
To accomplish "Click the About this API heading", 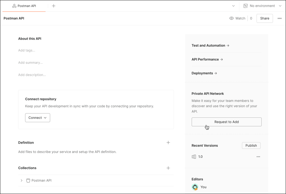I will click(30, 39).
